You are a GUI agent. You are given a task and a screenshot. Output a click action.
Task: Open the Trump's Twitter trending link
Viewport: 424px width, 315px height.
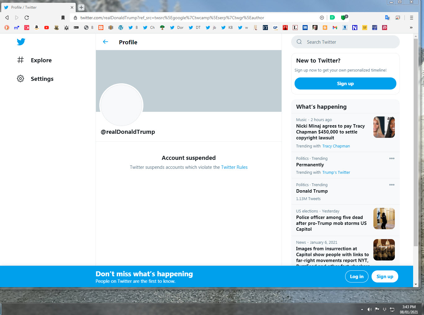(336, 173)
